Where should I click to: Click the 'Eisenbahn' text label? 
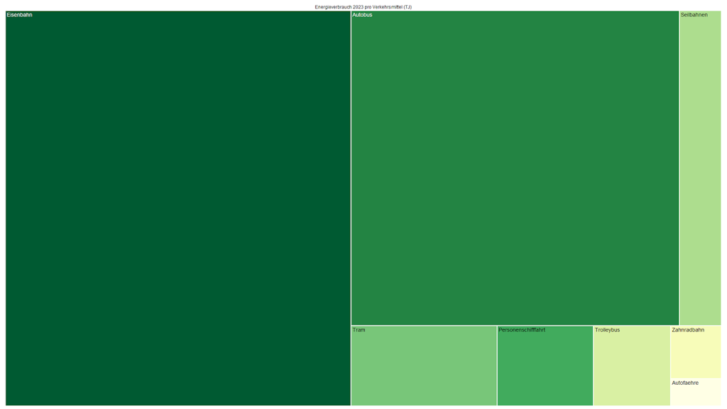click(19, 15)
